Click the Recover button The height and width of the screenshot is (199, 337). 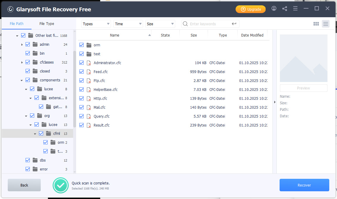304,185
